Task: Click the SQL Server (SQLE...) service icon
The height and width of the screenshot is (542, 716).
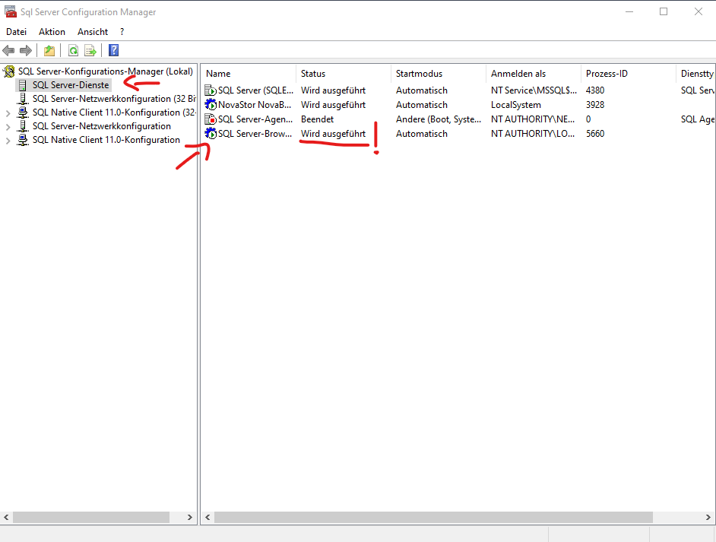Action: click(211, 90)
